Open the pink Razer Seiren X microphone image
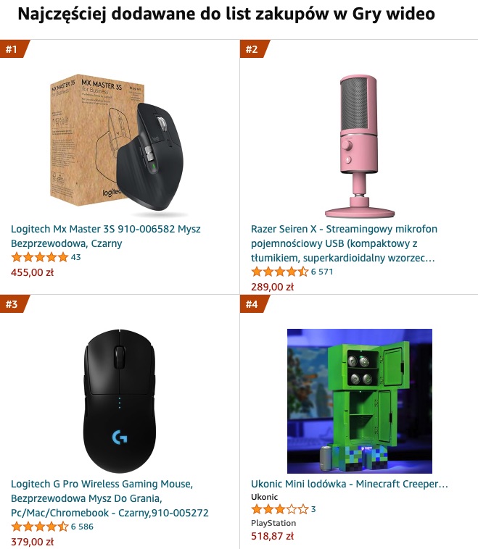 pyautogui.click(x=360, y=146)
